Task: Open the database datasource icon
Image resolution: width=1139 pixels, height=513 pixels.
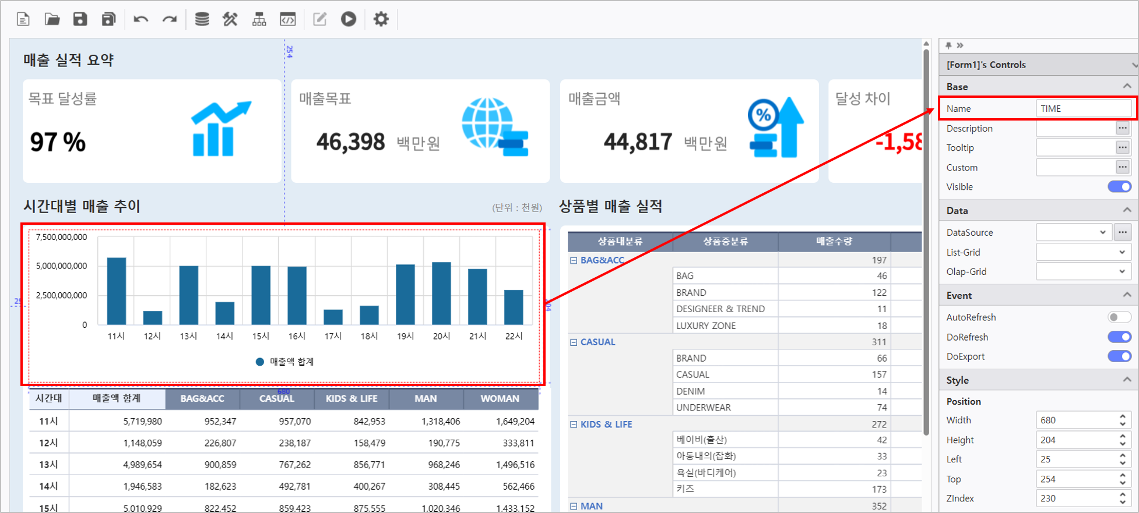Action: (202, 19)
